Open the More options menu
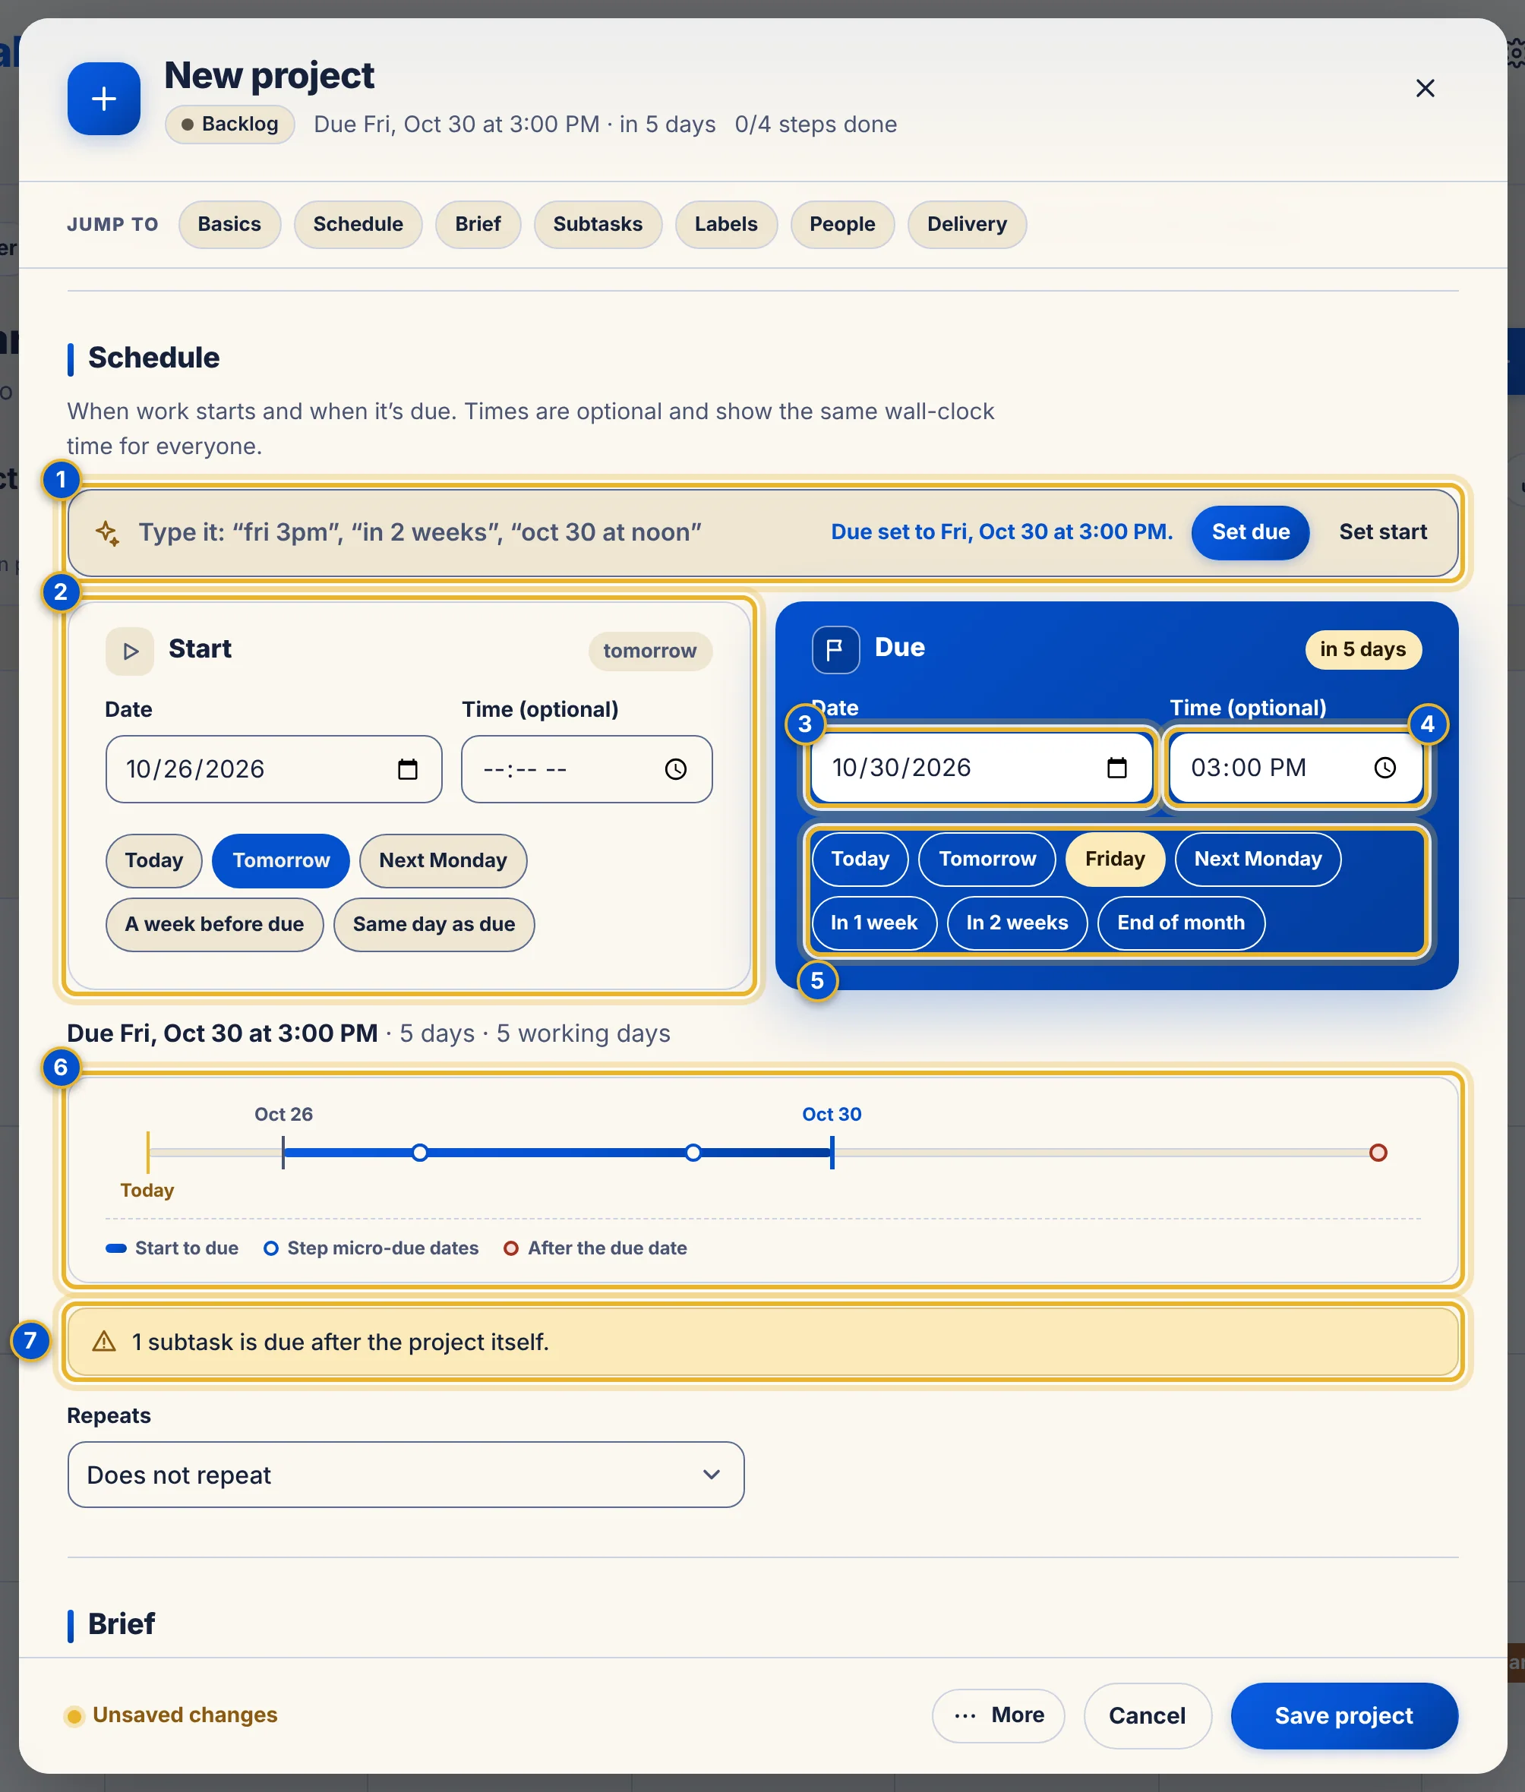1525x1792 pixels. [x=999, y=1716]
